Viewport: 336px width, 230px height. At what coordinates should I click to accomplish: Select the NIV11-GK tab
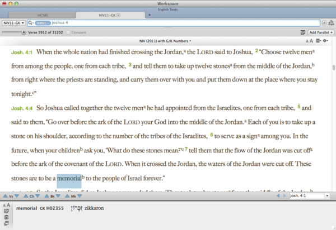[107, 15]
